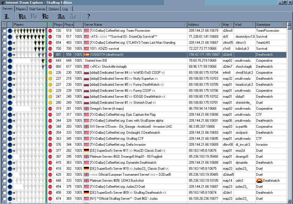Viewport: 293px width, 204px height.
Task: Click red status dot for Delta Invasion row
Action: 50,145
